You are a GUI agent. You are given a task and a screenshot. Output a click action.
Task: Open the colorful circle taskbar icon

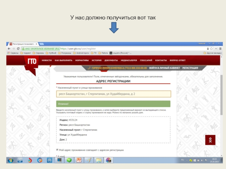point(108,160)
